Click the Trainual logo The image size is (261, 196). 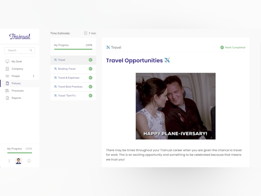coord(20,37)
